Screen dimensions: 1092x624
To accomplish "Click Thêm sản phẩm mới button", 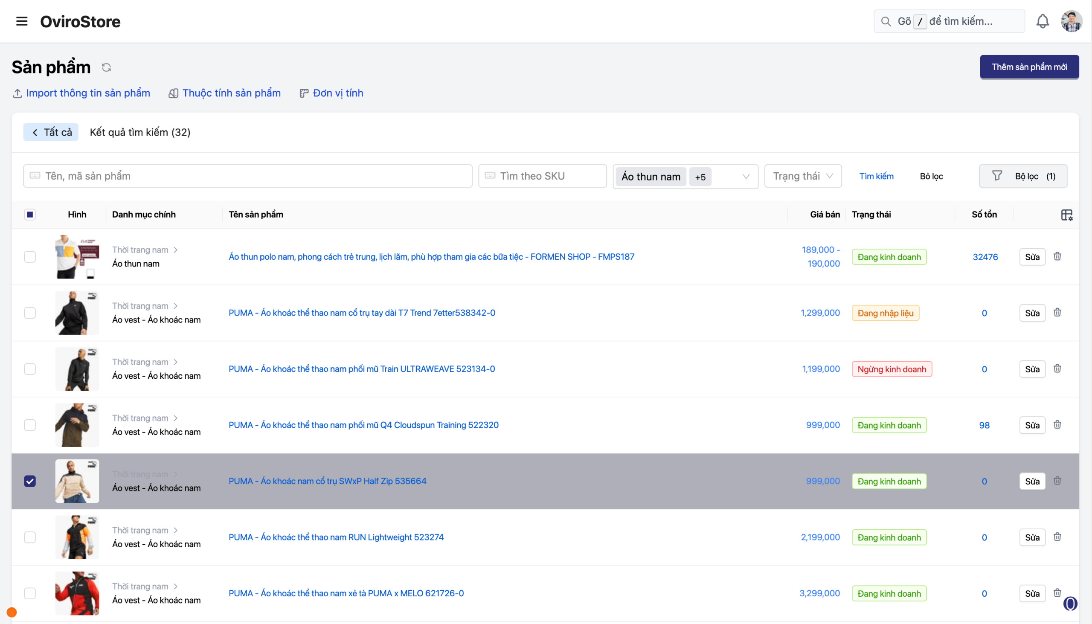I will 1029,67.
